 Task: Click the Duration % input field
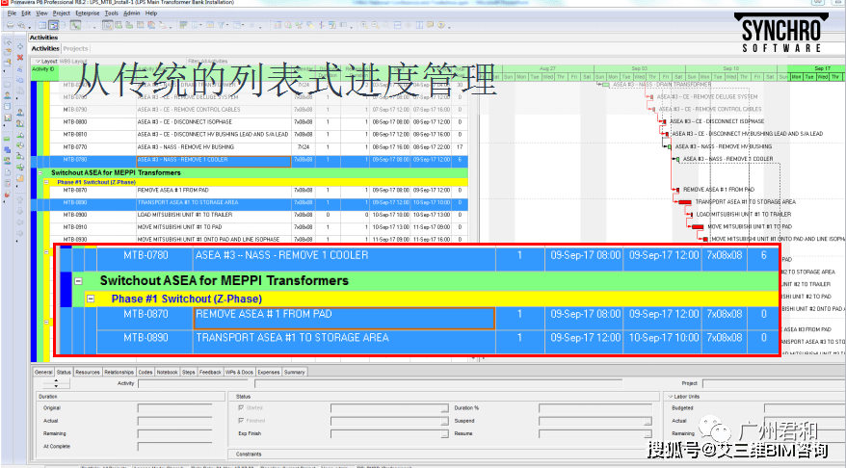coord(595,408)
